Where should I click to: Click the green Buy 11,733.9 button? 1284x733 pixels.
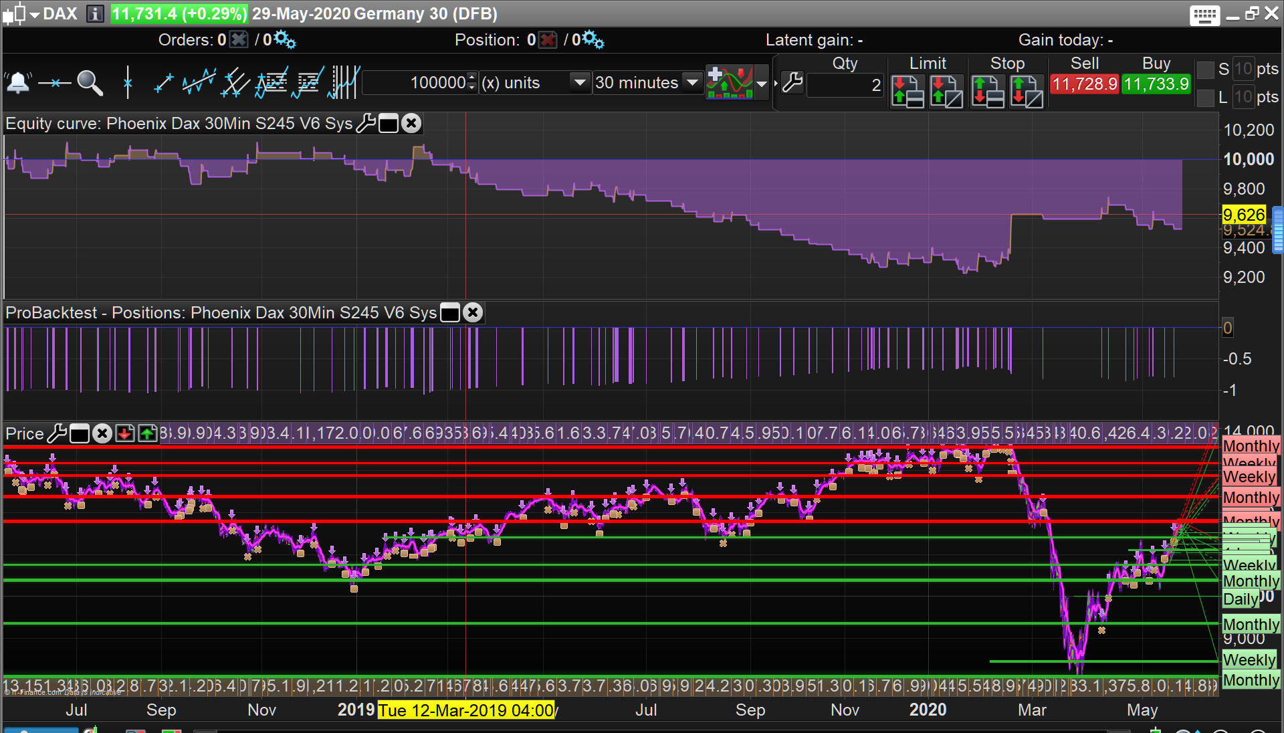coord(1156,84)
